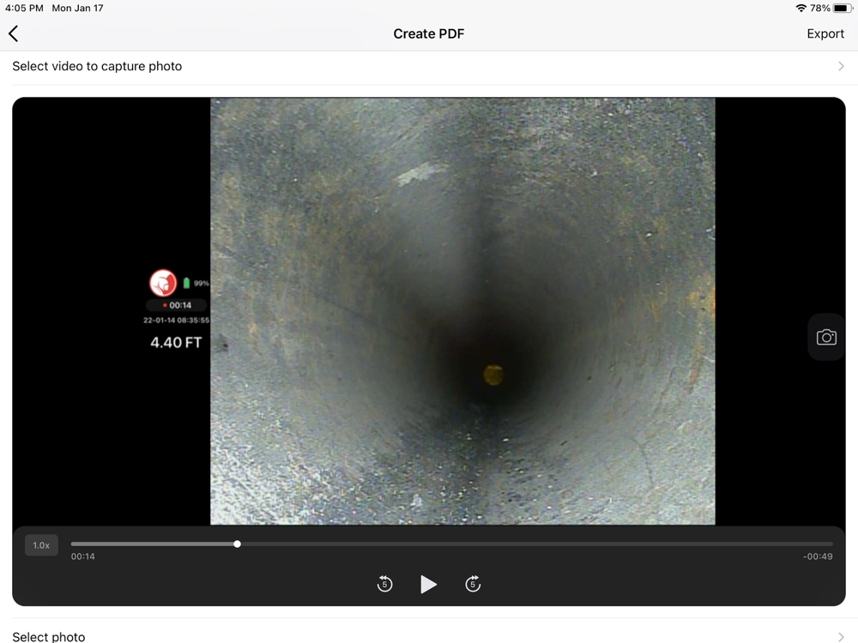
Task: Tap the Wi-Fi icon in the status bar
Action: [801, 8]
